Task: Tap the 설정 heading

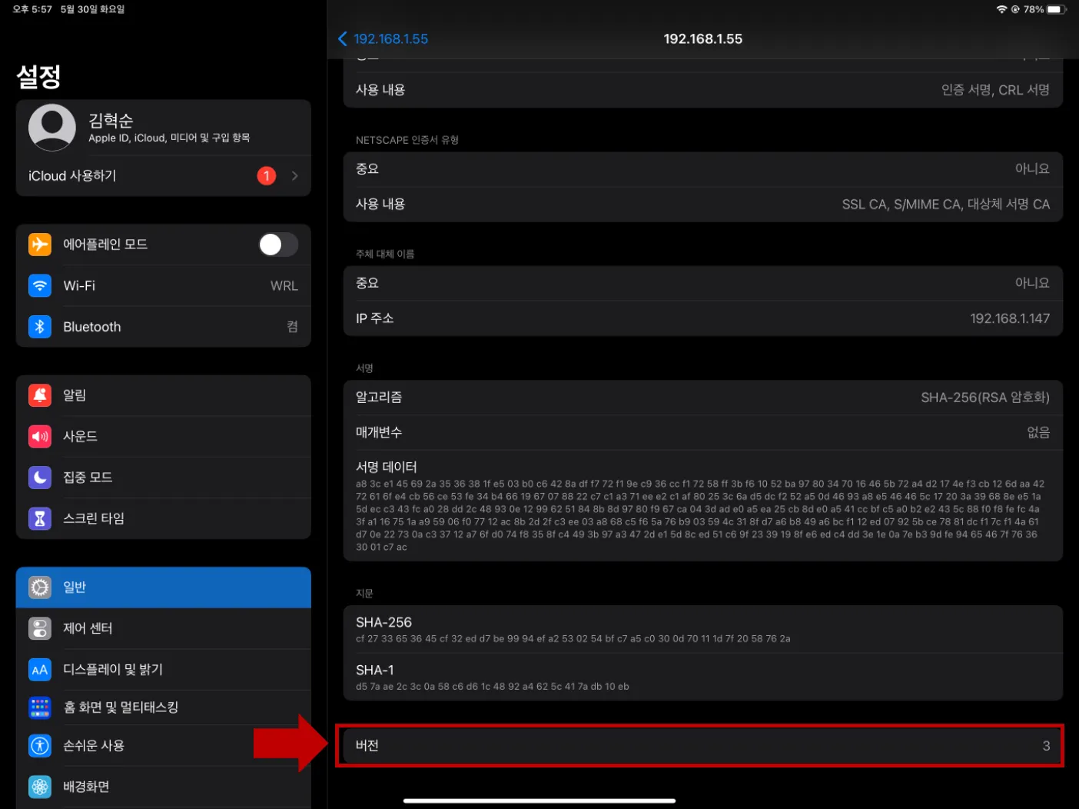Action: 38,76
